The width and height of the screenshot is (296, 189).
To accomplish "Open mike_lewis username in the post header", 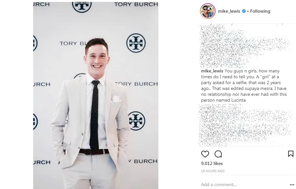I will [229, 11].
